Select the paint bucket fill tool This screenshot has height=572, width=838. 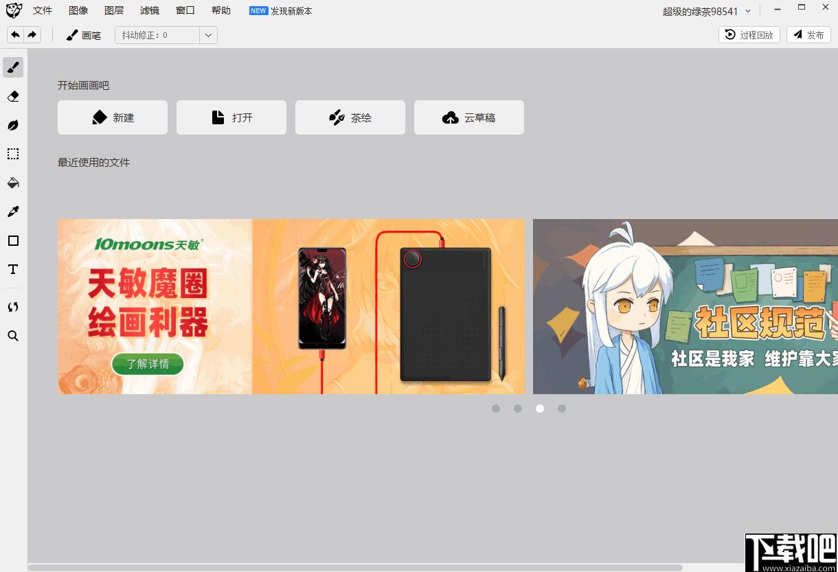(13, 183)
